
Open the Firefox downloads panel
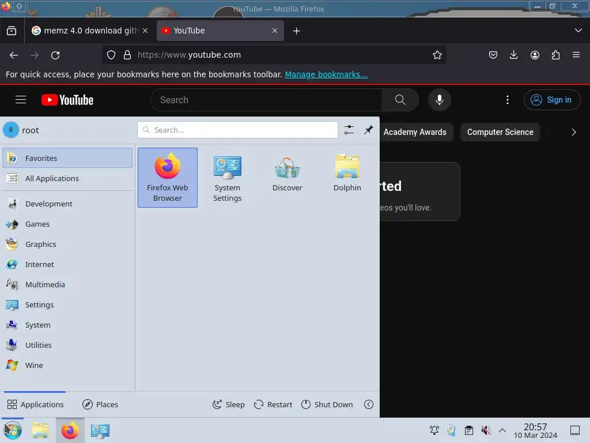coord(513,55)
